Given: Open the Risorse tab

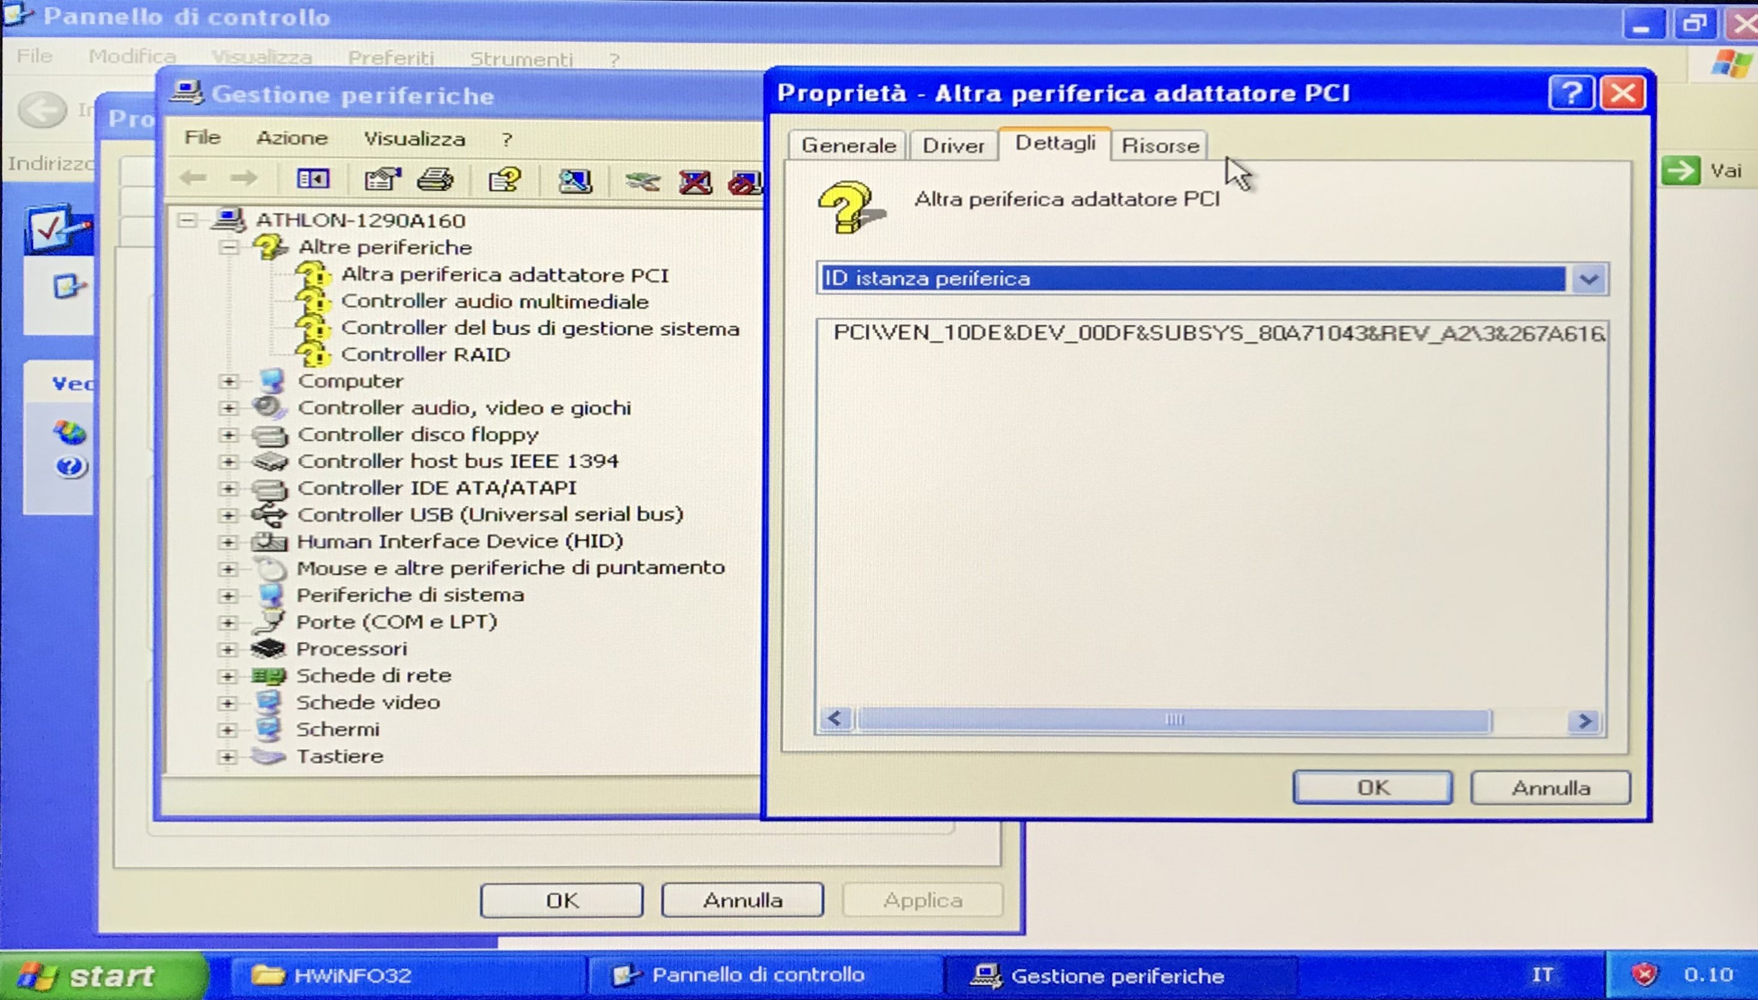Looking at the screenshot, I should tap(1159, 146).
